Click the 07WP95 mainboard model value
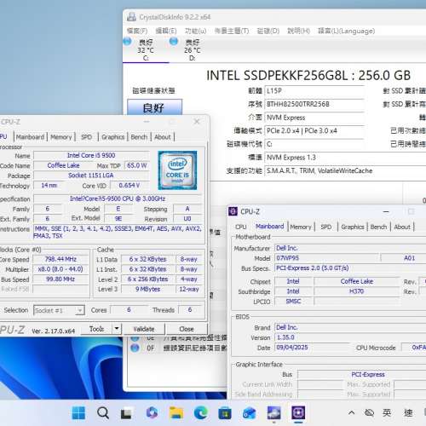 [326, 258]
